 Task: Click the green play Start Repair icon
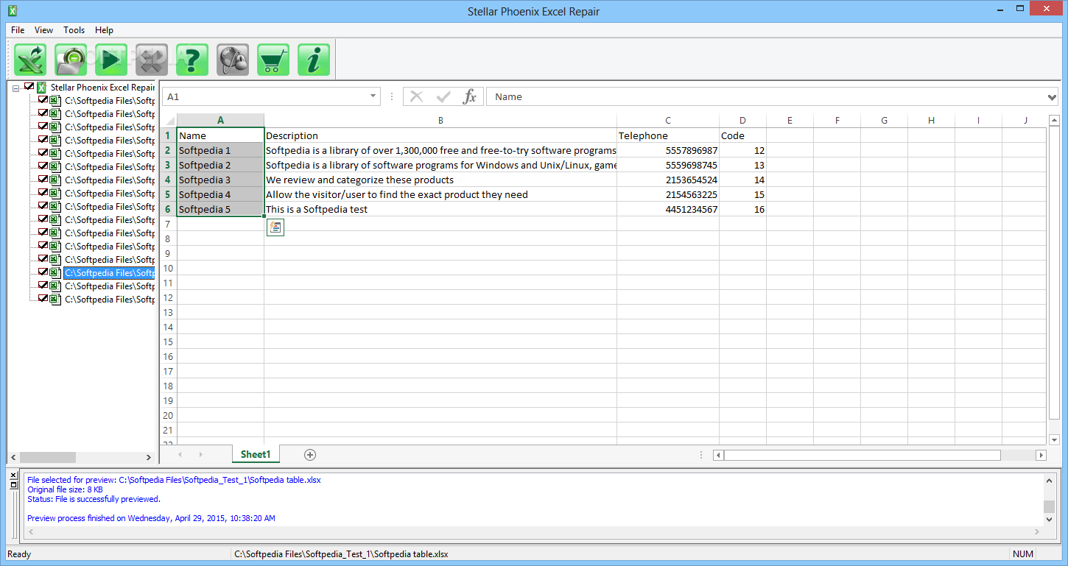(x=111, y=60)
